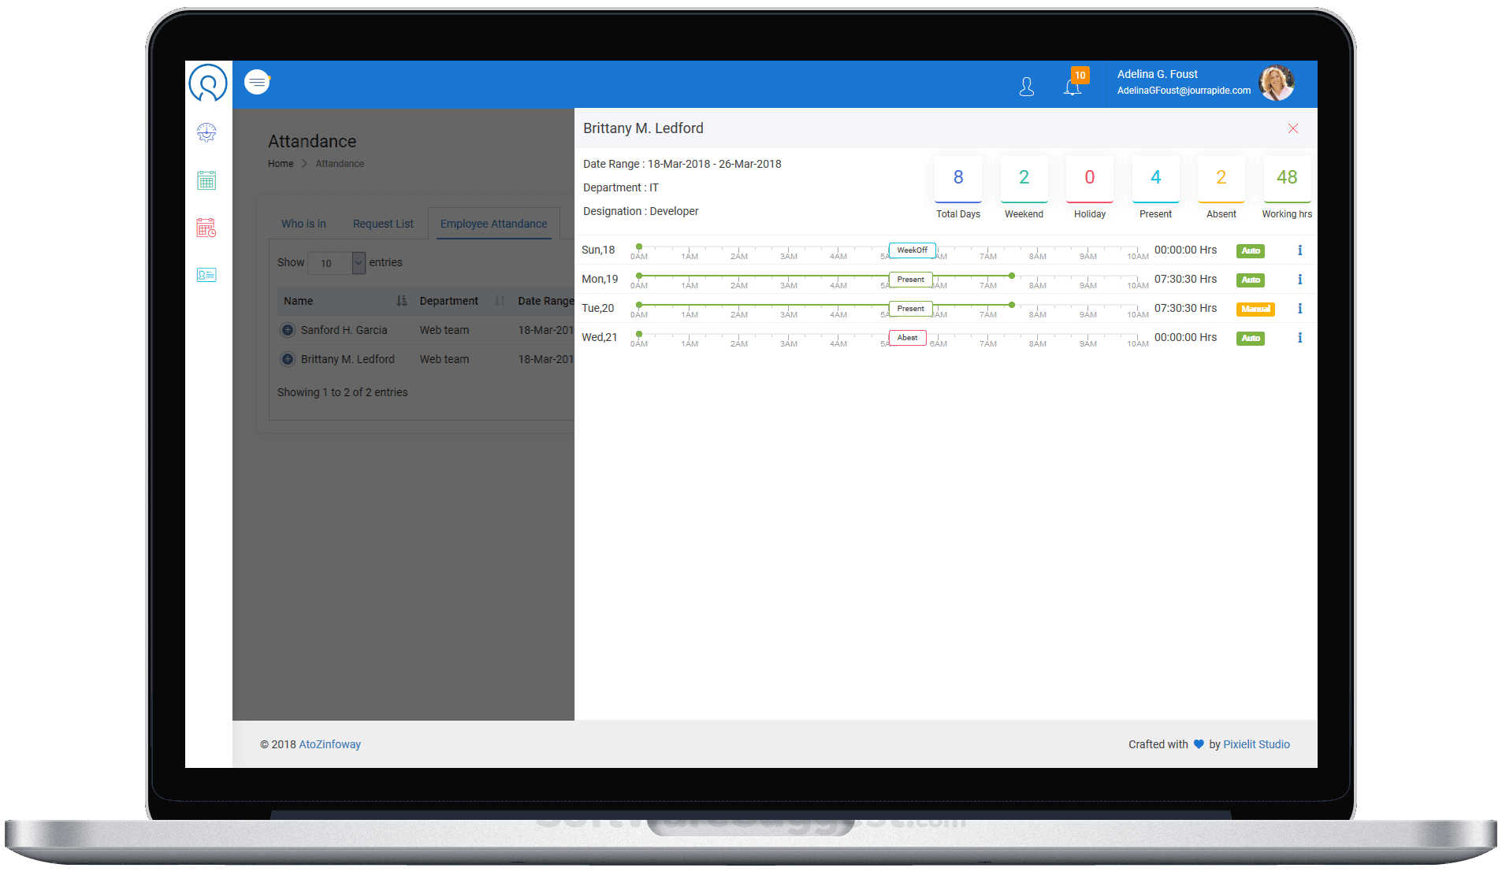Open the Pixielit Studio link in footer
The image size is (1502, 890).
click(1256, 744)
